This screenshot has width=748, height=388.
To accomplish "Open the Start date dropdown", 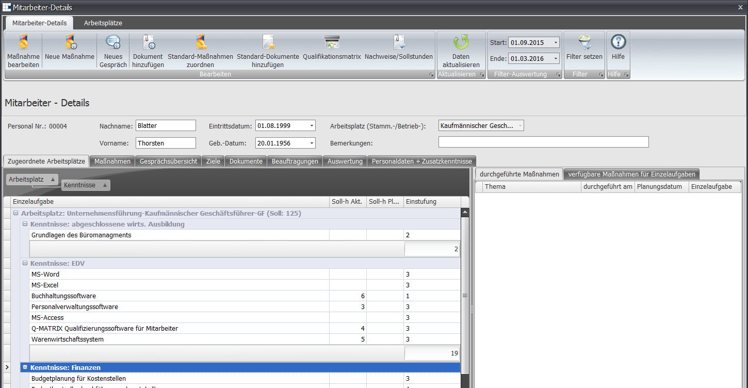I will [555, 43].
